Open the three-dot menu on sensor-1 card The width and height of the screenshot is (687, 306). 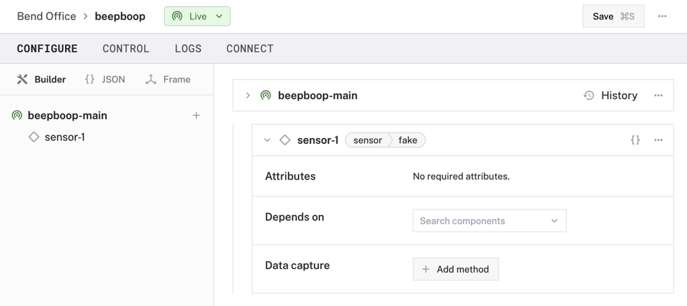658,140
